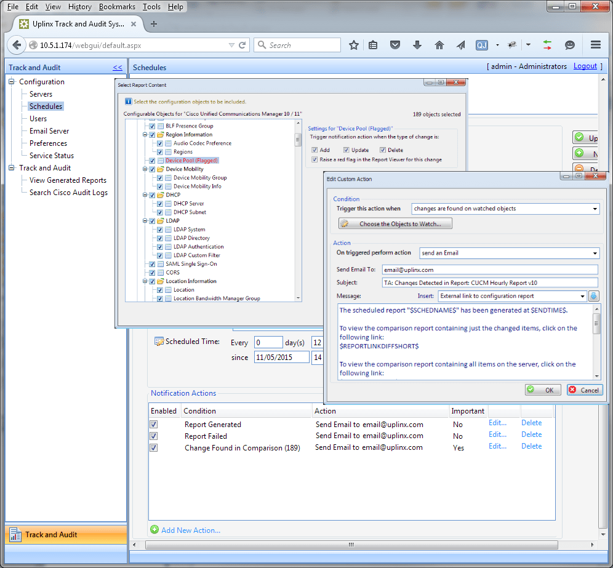The image size is (613, 568).
Task: Open the Firefox hamburger menu
Action: [595, 44]
